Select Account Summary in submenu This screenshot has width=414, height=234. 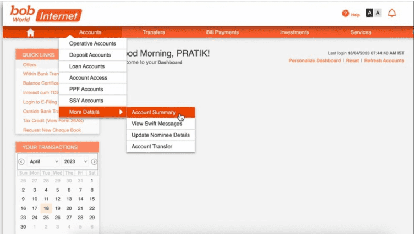pos(161,112)
